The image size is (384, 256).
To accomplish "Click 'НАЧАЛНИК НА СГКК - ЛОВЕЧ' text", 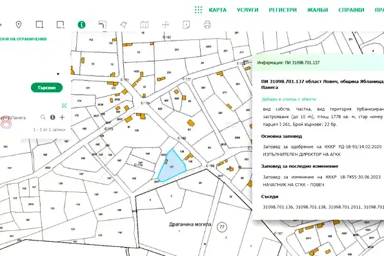I will (294, 185).
